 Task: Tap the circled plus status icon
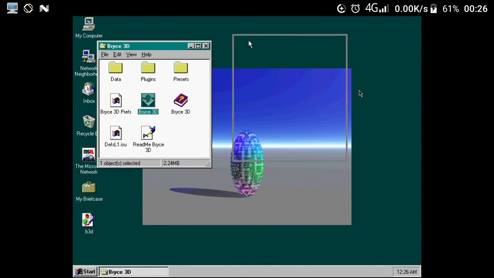pyautogui.click(x=341, y=8)
